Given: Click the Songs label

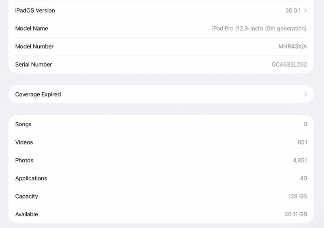Looking at the screenshot, I should pos(23,124).
